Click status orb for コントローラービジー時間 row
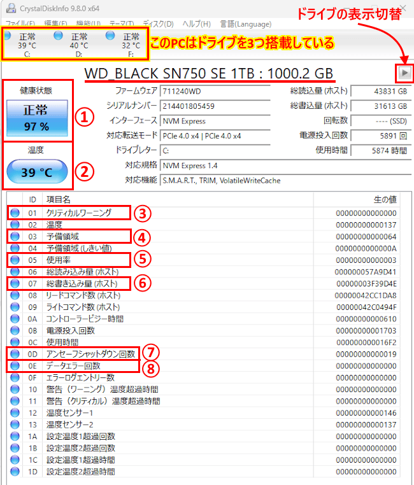This screenshot has height=485, width=414. click(x=15, y=319)
